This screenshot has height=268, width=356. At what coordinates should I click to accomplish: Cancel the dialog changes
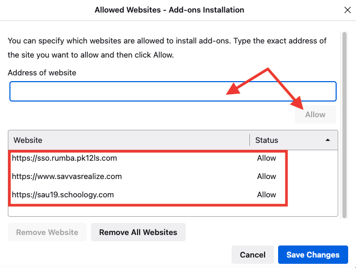(x=252, y=254)
